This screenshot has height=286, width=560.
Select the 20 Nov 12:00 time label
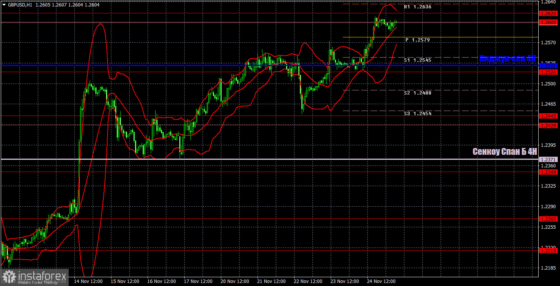(235, 281)
